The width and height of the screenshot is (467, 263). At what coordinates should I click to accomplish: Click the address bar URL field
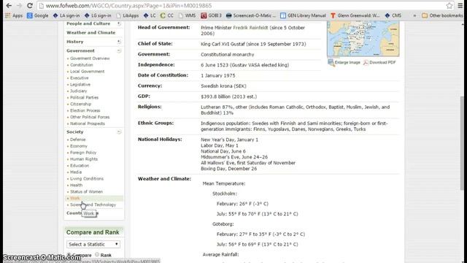tap(242, 6)
